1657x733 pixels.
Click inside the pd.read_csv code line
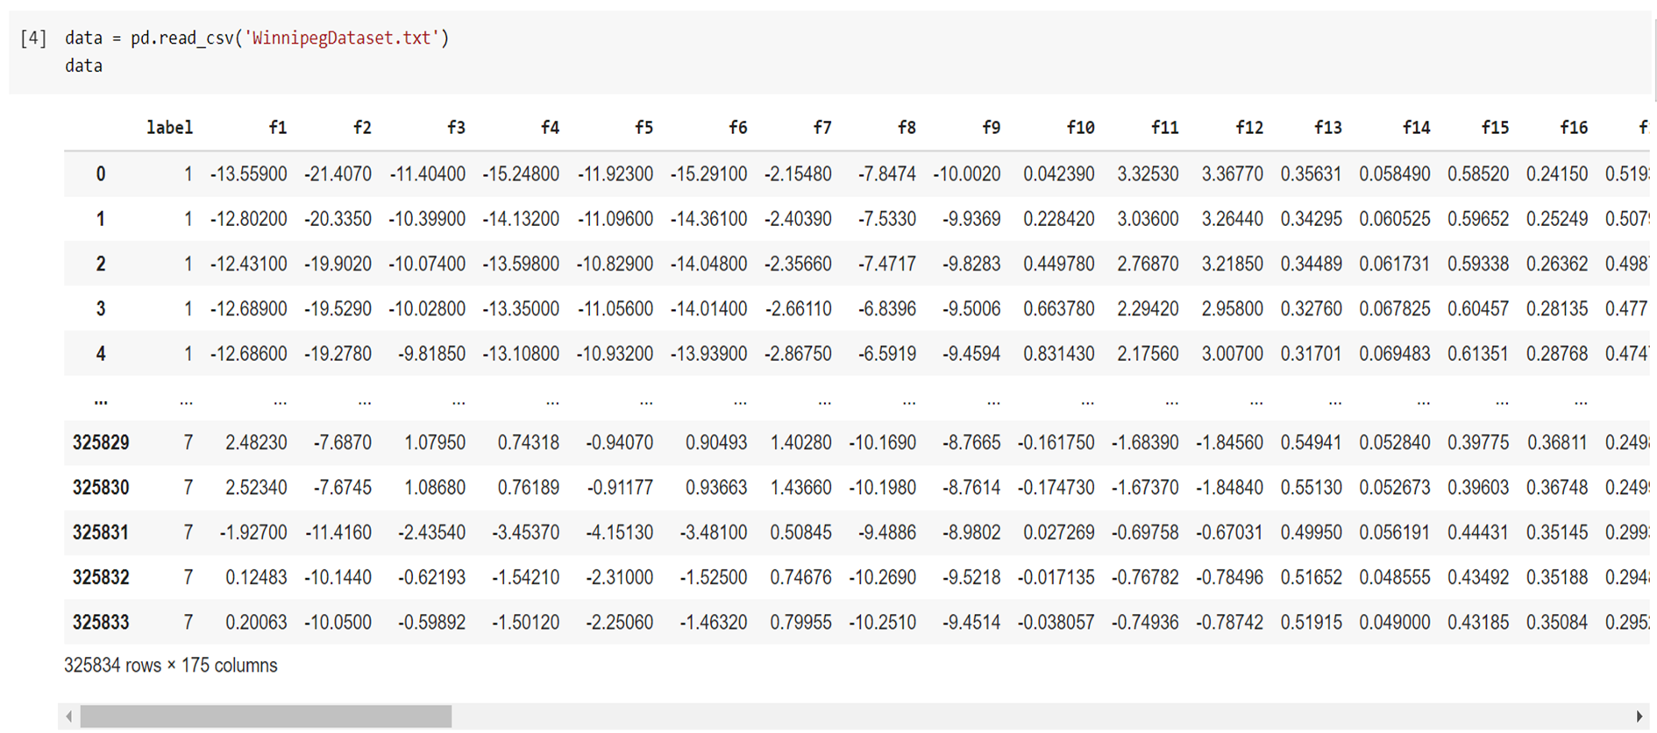coord(257,38)
